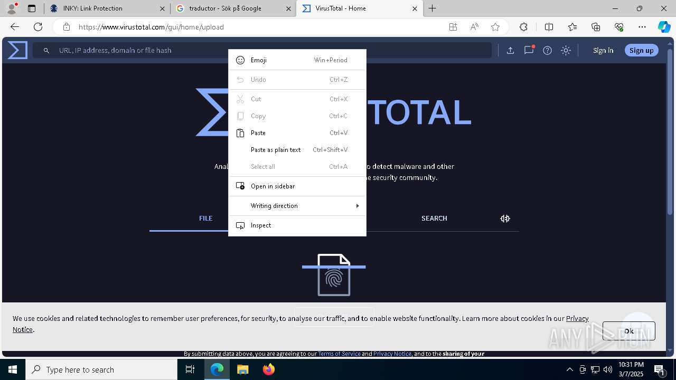Select the SEARCH tab

tap(434, 218)
